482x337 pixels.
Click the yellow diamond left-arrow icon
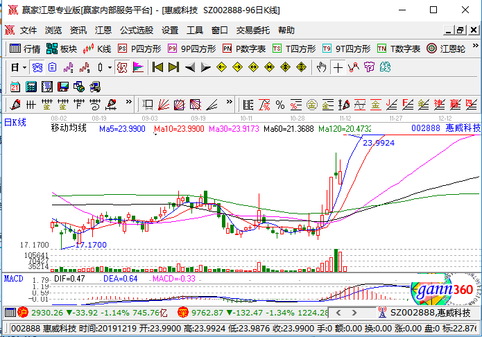click(x=222, y=67)
